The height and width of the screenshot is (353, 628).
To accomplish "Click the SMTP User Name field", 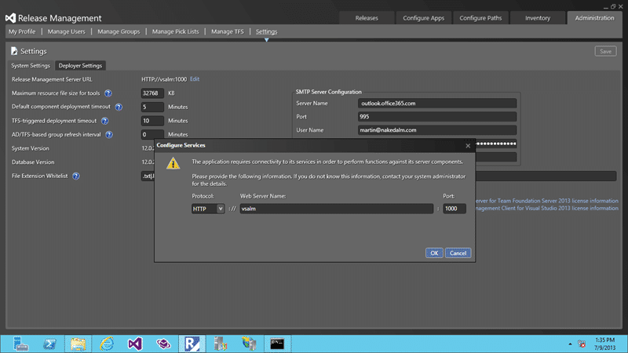I will pyautogui.click(x=437, y=130).
